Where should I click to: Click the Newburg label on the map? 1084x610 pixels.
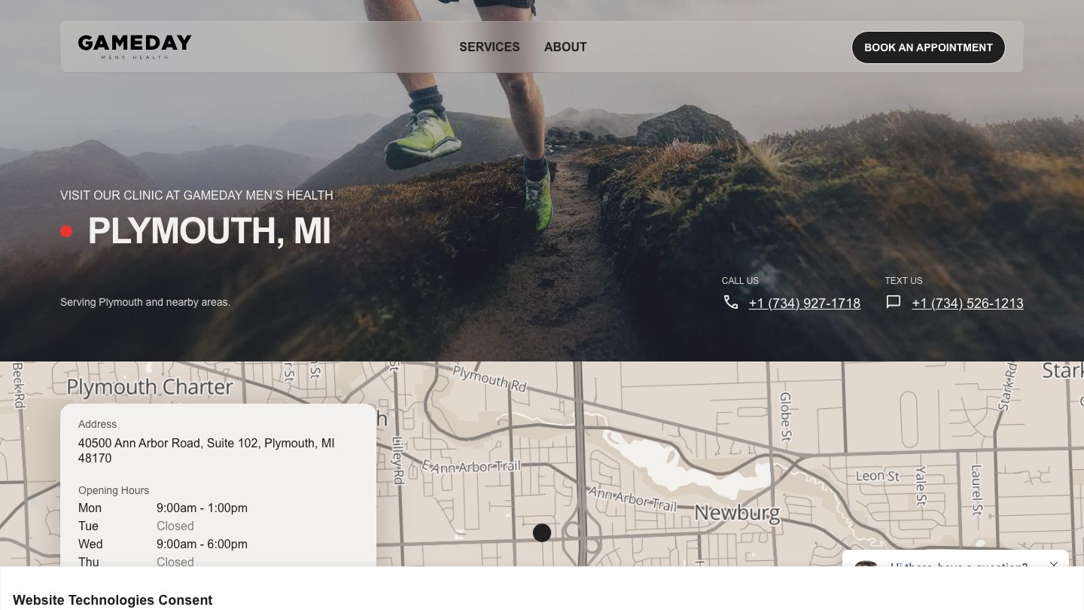[x=737, y=514]
